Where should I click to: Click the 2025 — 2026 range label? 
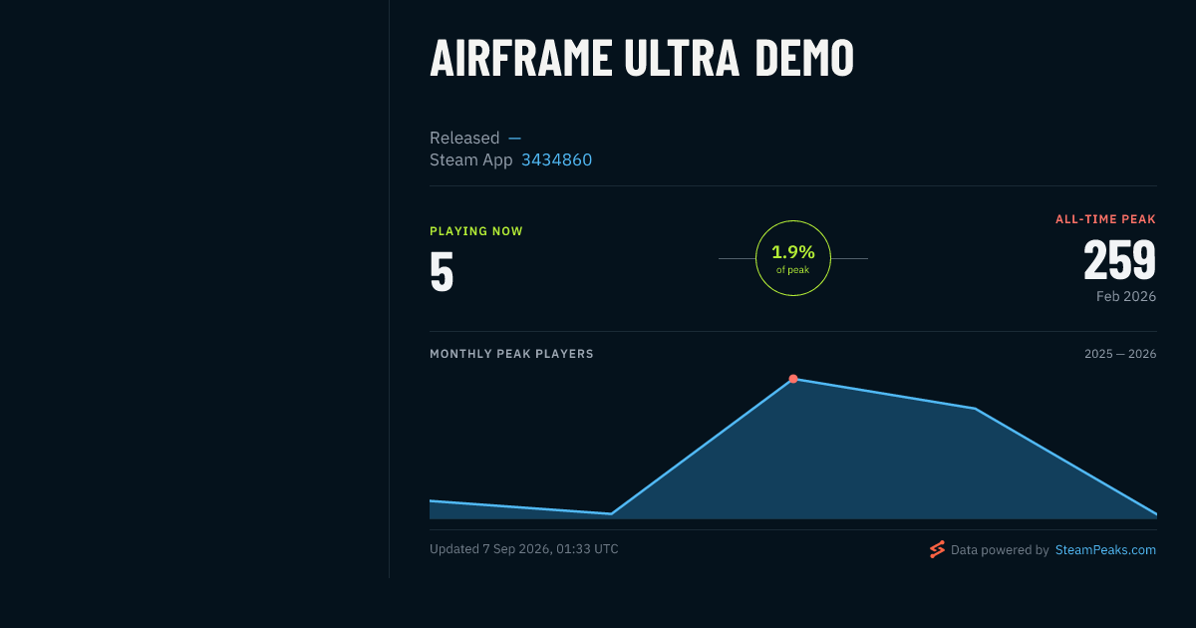point(1120,354)
